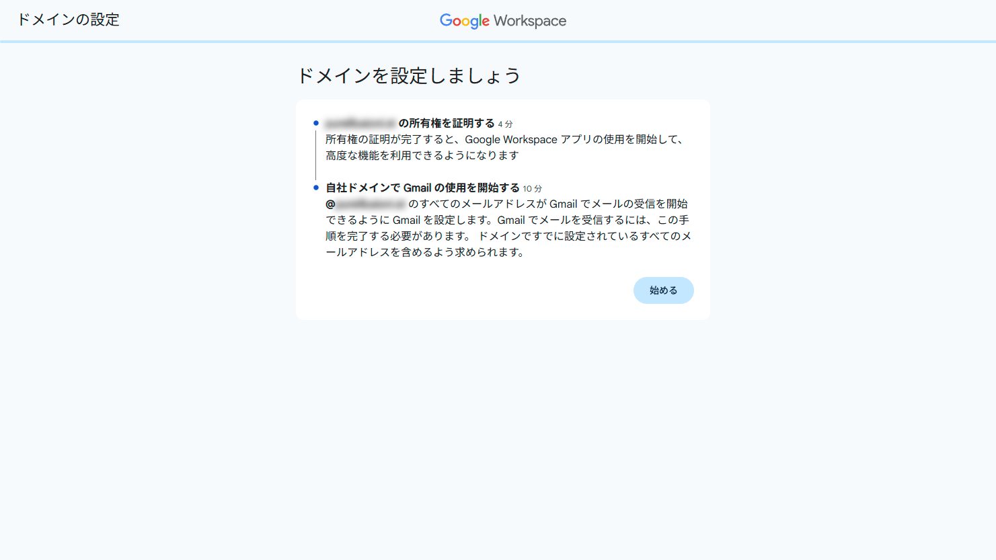Click the vertical line connecting both steps
This screenshot has height=560, width=996.
click(316, 155)
